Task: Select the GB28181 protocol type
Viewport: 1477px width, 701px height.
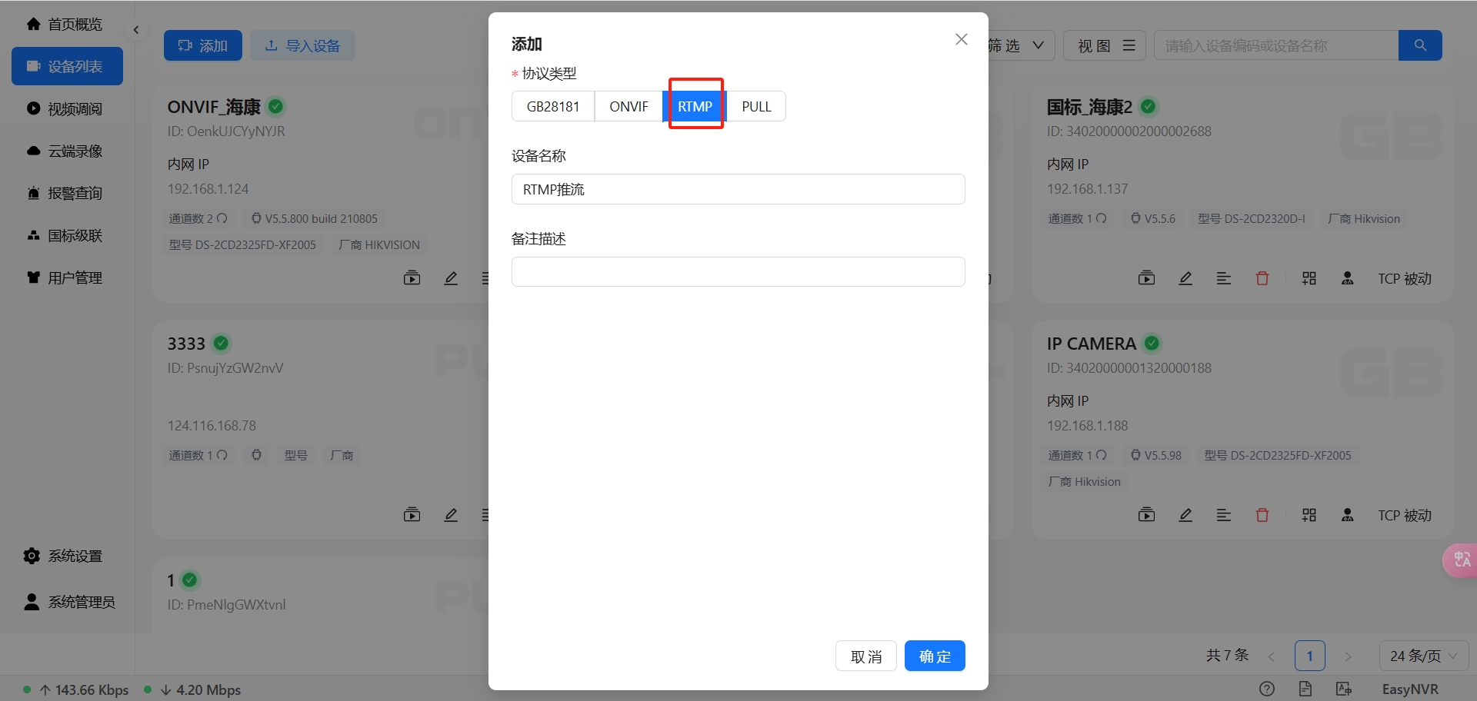Action: coord(552,106)
